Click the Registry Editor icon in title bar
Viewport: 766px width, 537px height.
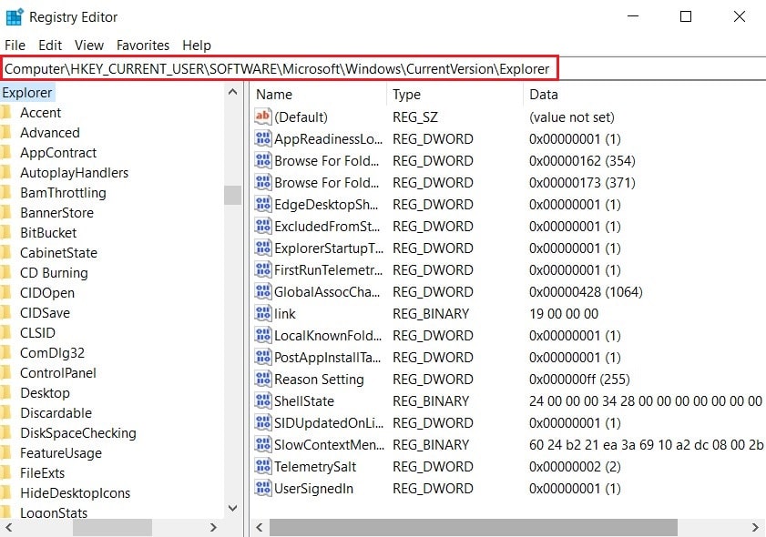[x=15, y=16]
